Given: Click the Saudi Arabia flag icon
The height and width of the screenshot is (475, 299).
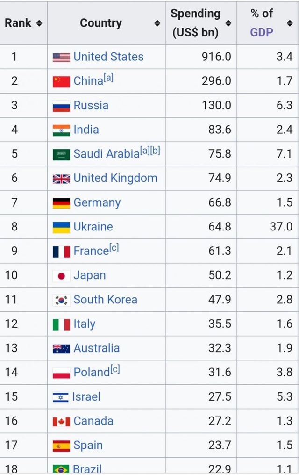Looking at the screenshot, I should [x=61, y=154].
